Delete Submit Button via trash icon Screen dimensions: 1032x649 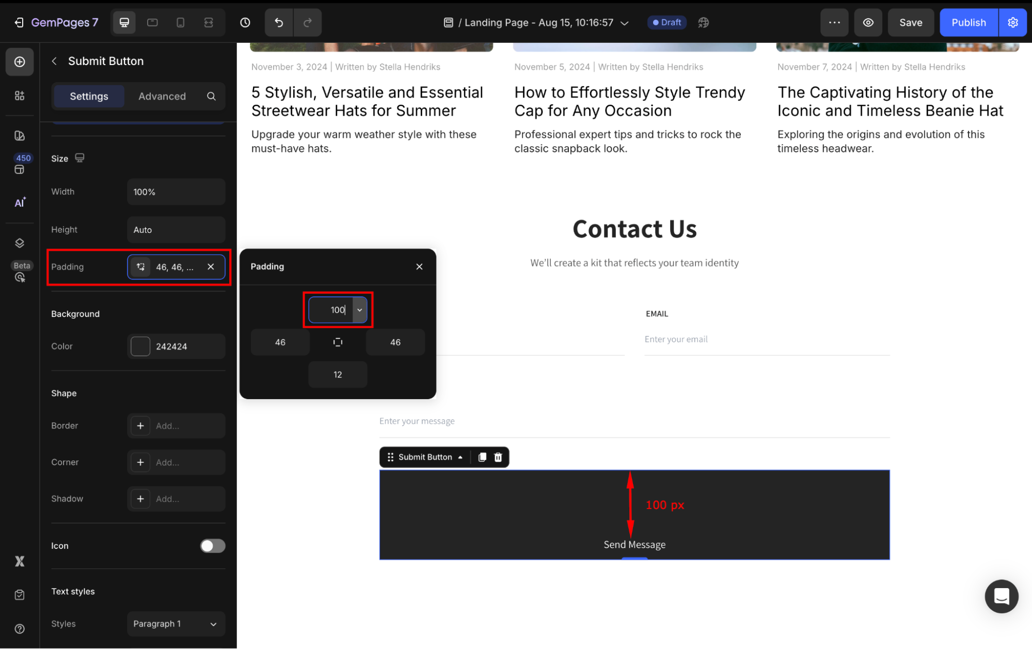click(x=498, y=457)
